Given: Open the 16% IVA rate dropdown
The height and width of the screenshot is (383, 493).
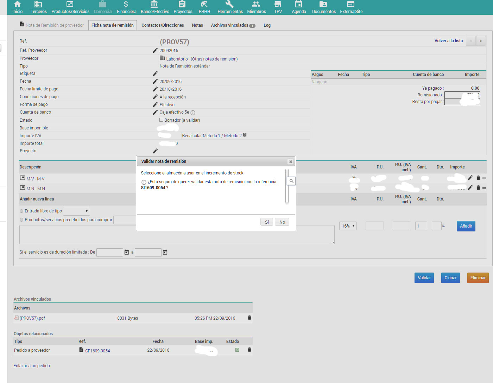Looking at the screenshot, I should [348, 226].
